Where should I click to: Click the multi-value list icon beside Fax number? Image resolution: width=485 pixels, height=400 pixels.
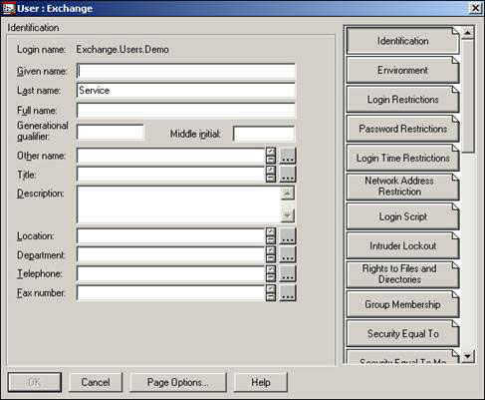[271, 293]
